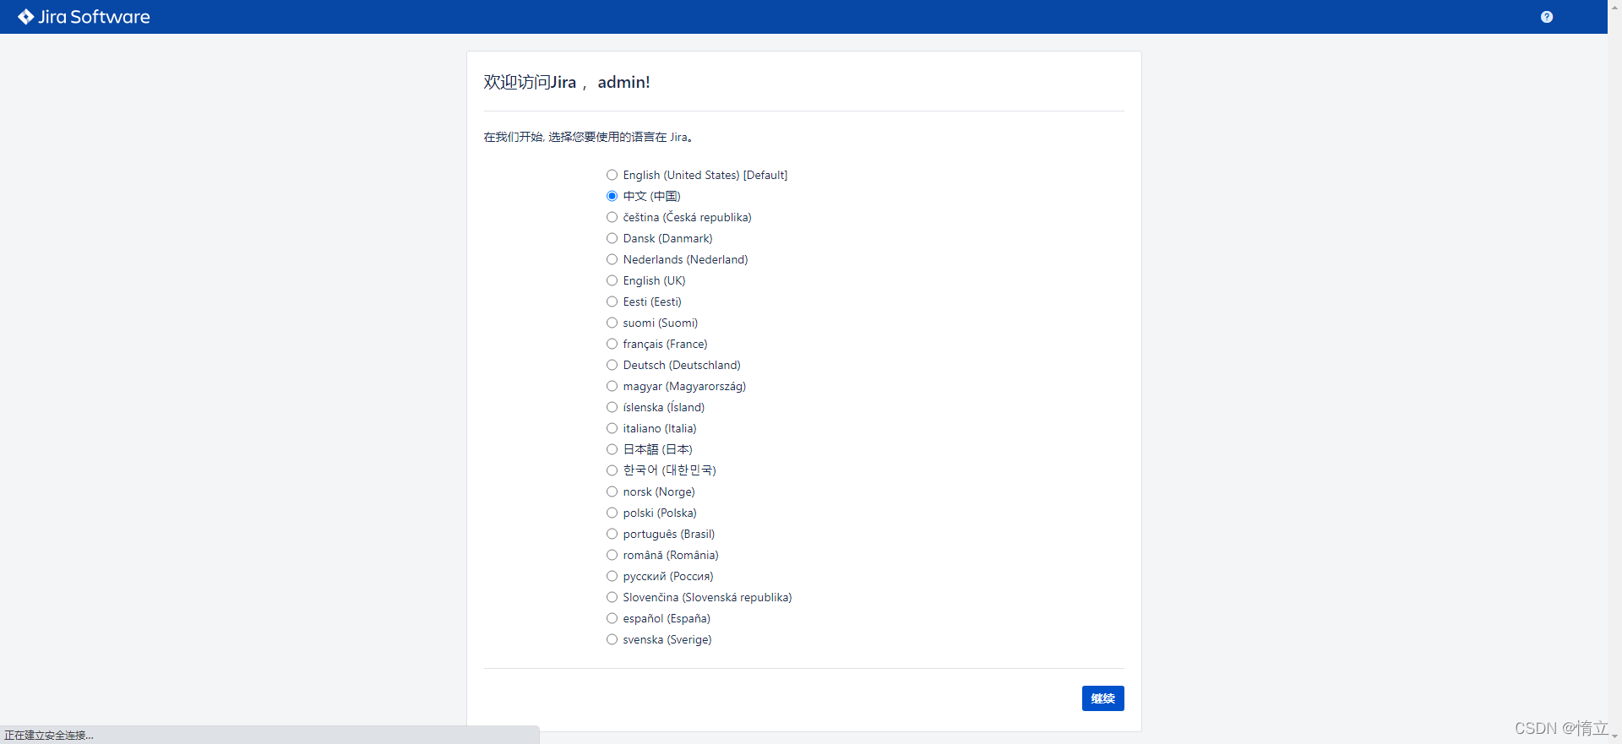Select Deutsch (Deutschland) language

tap(612, 365)
